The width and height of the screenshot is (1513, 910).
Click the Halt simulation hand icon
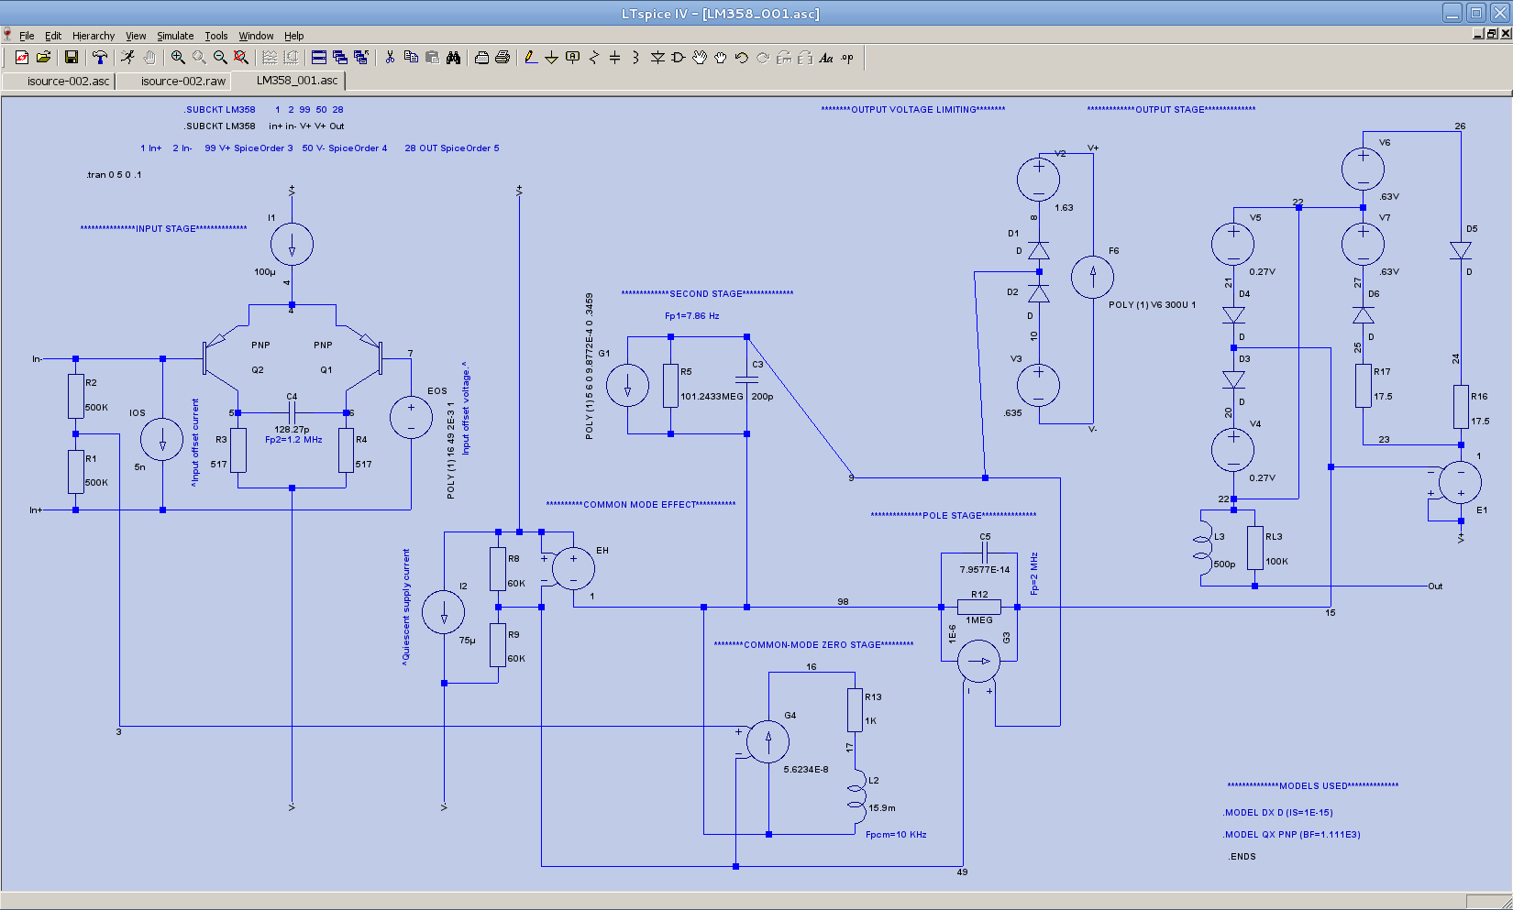tap(149, 57)
